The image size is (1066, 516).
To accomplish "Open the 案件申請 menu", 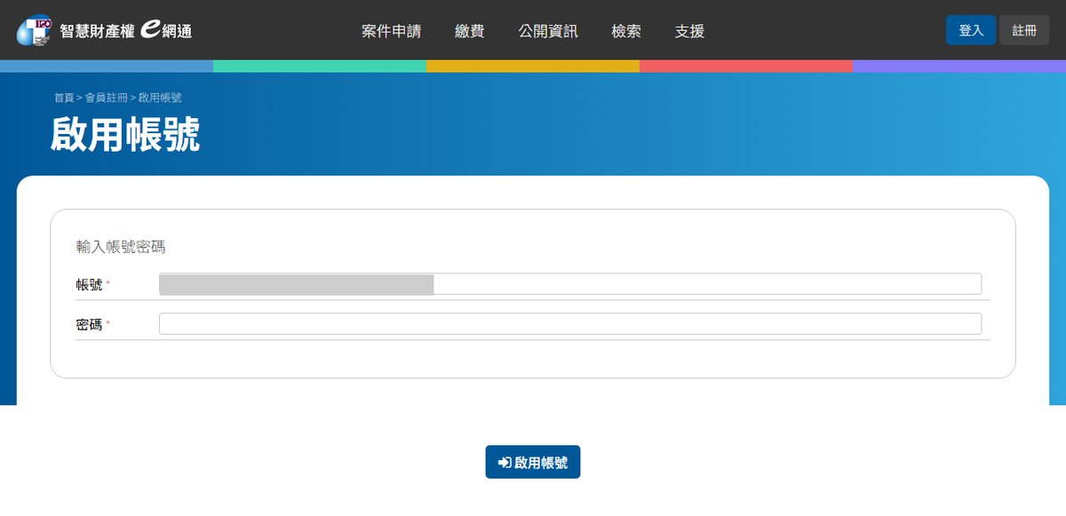I will tap(391, 31).
